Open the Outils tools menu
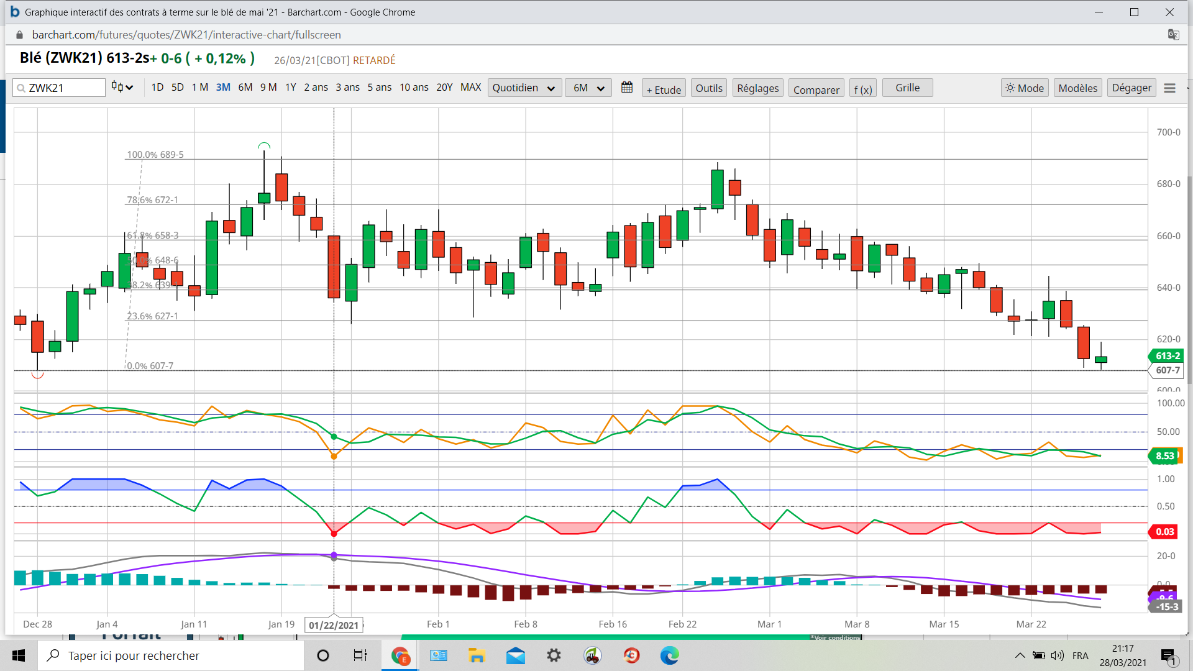The image size is (1193, 671). [708, 88]
